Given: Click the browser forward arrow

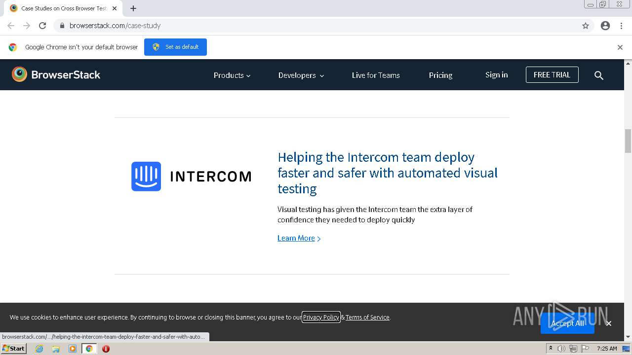Looking at the screenshot, I should (x=27, y=26).
